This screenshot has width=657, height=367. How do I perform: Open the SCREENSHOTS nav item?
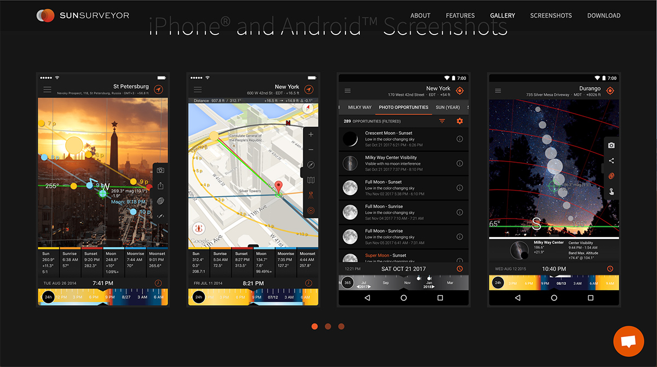[x=551, y=15]
